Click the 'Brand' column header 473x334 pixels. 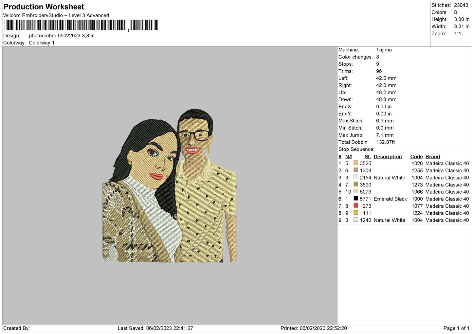433,157
